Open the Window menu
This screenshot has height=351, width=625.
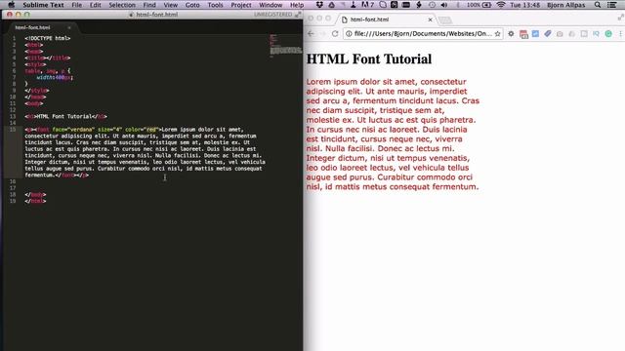coord(271,5)
